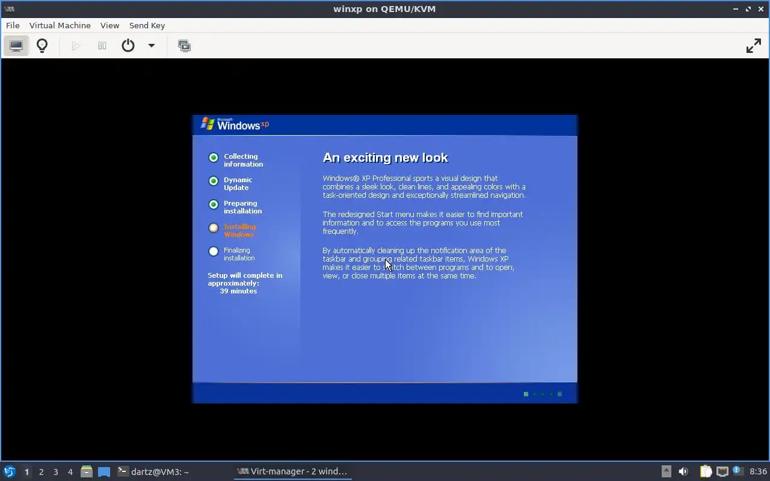Switch to workspace 3
Viewport: 770px width, 481px height.
pos(56,472)
